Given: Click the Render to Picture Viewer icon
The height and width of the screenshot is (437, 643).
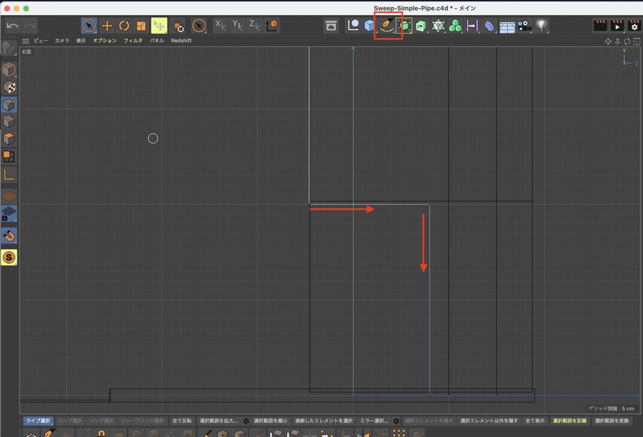Looking at the screenshot, I should pos(617,26).
